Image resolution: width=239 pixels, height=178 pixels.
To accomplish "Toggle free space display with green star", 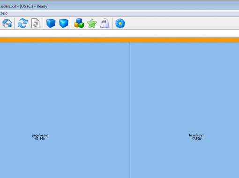I will click(x=92, y=23).
